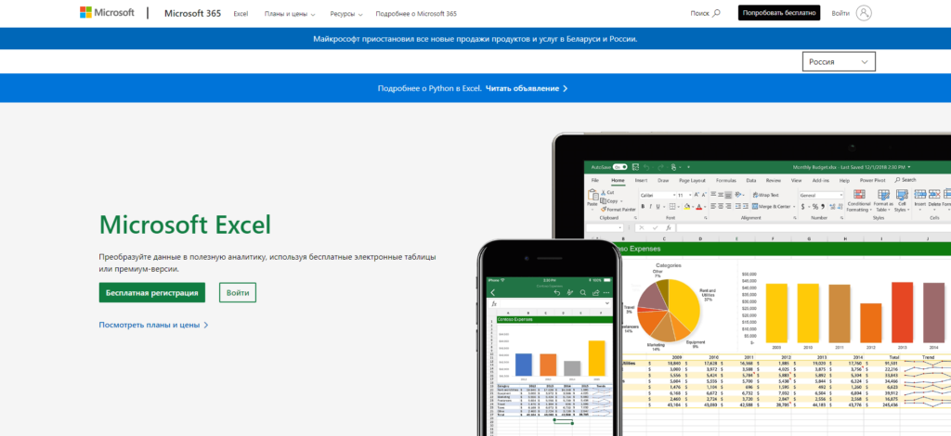Click Войти sign-in link in header
This screenshot has width=951, height=436.
coord(840,13)
